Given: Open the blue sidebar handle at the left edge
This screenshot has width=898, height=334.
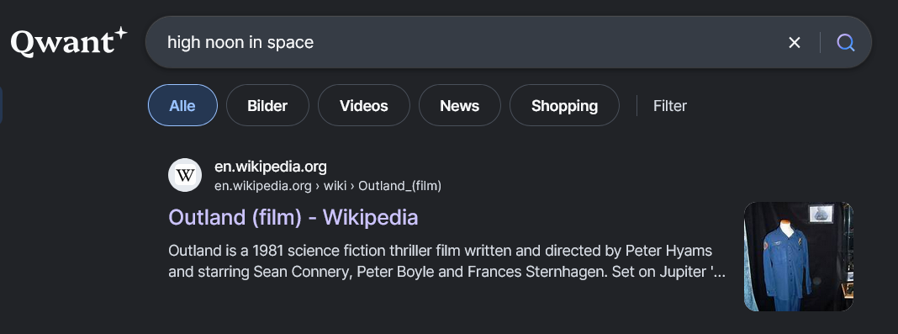Looking at the screenshot, I should [1, 105].
